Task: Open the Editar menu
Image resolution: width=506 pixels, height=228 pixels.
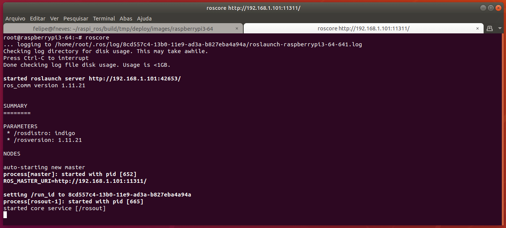Action: [x=38, y=18]
